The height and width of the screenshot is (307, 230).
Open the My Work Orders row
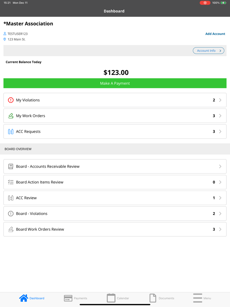pyautogui.click(x=115, y=116)
